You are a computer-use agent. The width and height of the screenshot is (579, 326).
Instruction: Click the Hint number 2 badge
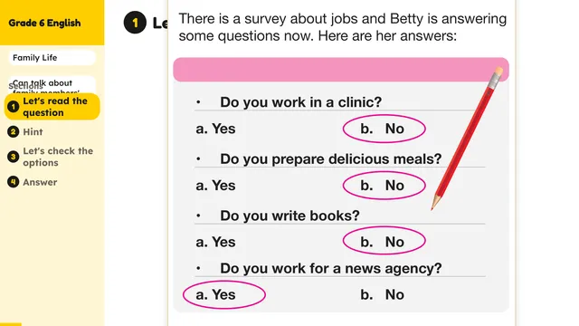pyautogui.click(x=13, y=131)
